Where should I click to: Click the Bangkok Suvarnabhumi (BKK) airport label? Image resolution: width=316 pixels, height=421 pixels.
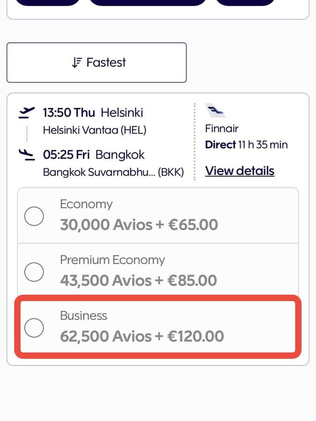pyautogui.click(x=113, y=172)
